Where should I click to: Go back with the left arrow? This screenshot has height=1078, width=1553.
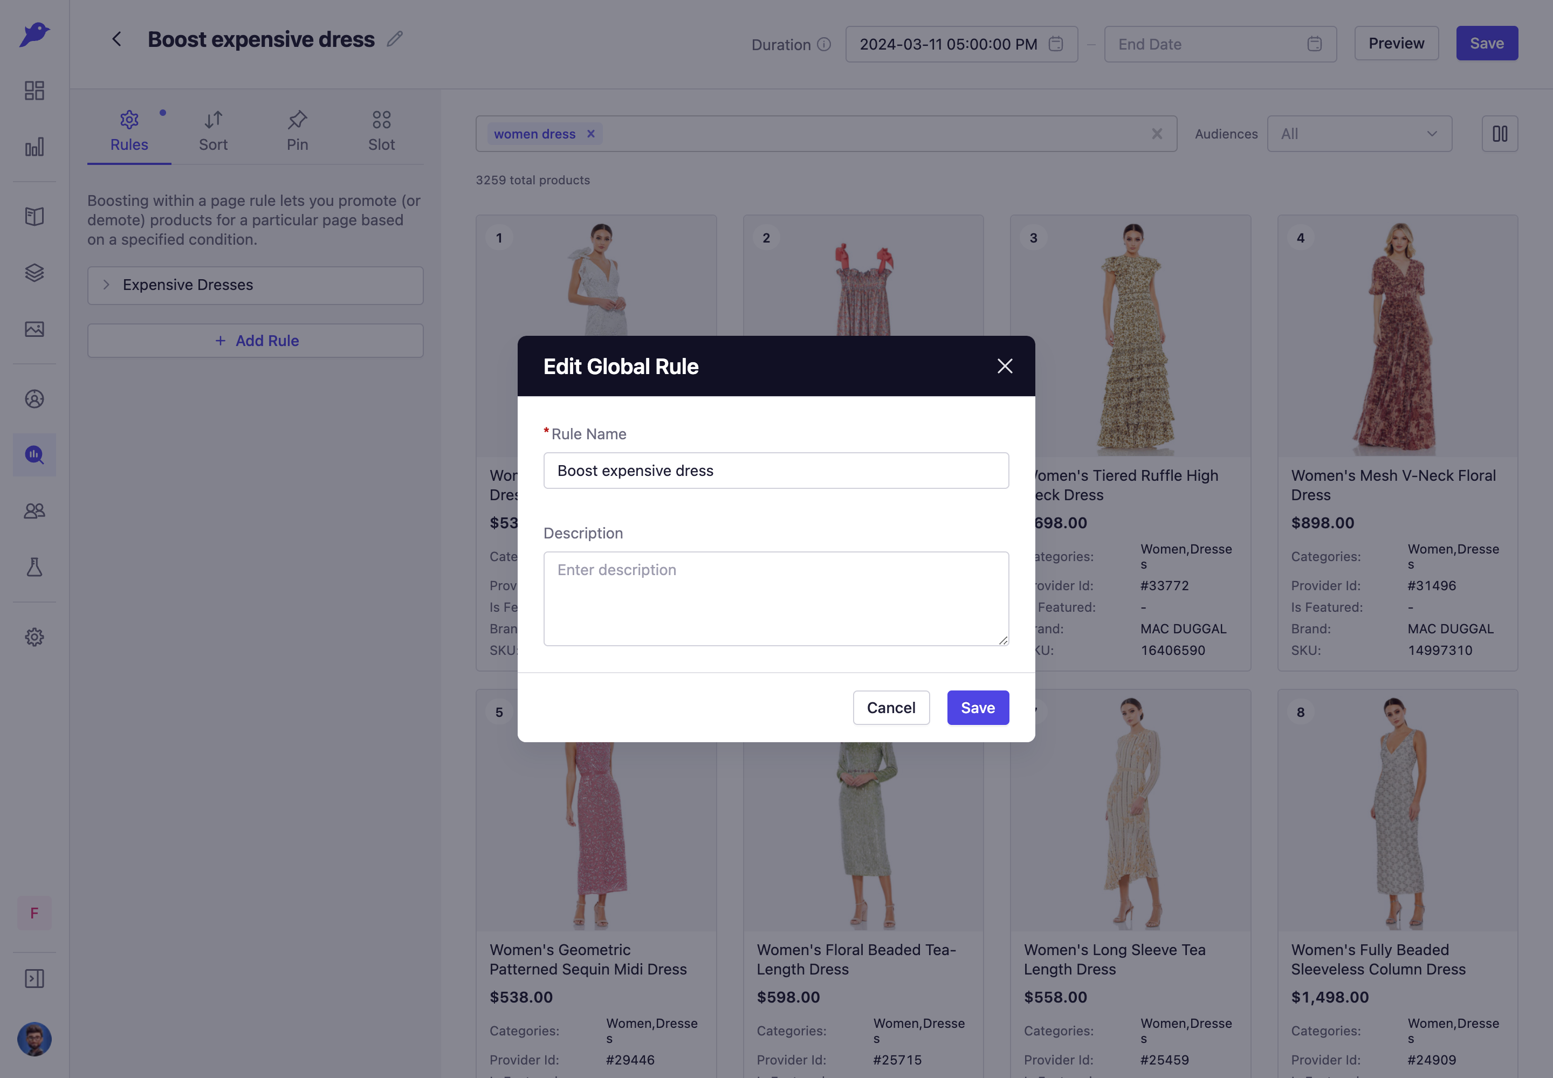pyautogui.click(x=117, y=39)
